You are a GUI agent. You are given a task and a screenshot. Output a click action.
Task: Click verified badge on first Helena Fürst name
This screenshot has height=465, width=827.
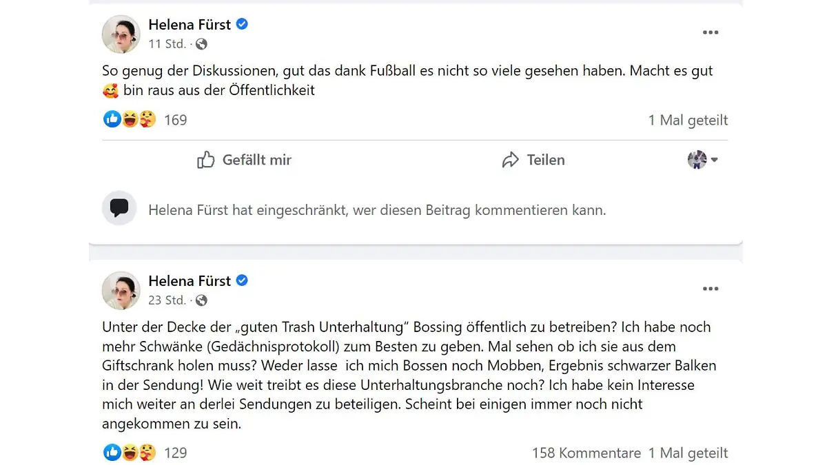tap(242, 24)
